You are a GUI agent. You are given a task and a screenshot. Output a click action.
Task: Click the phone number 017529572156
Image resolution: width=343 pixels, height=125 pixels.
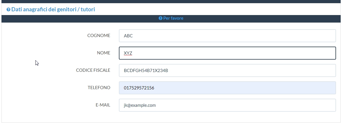click(139, 88)
